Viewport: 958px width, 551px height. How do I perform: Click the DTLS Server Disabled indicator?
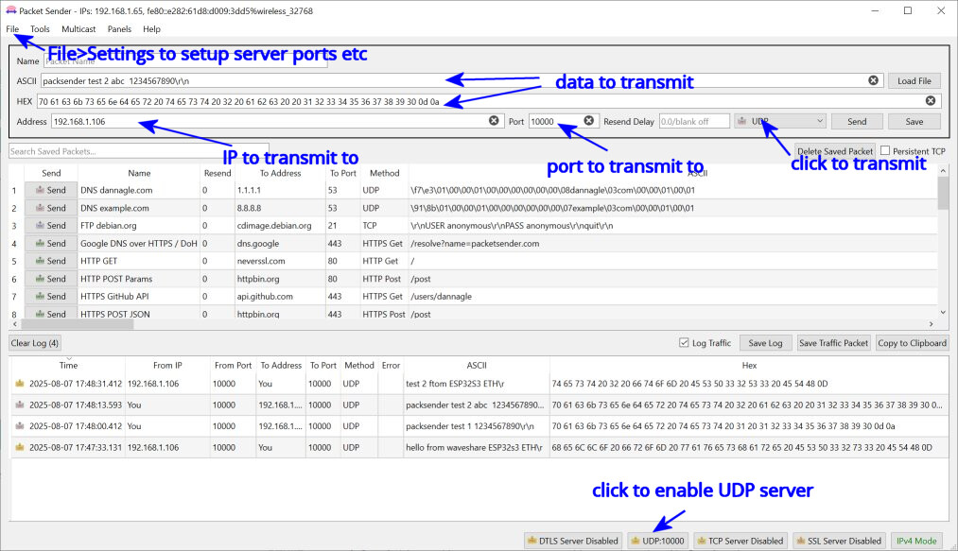click(x=572, y=541)
